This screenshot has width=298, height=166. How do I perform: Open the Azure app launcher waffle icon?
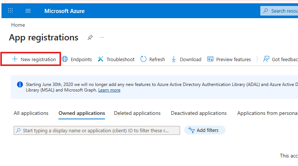10,11
